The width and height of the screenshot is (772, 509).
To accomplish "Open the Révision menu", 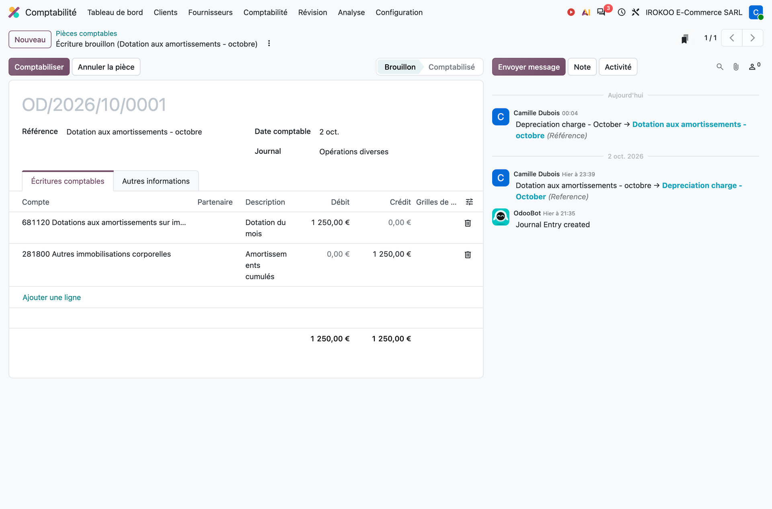I will pyautogui.click(x=312, y=12).
